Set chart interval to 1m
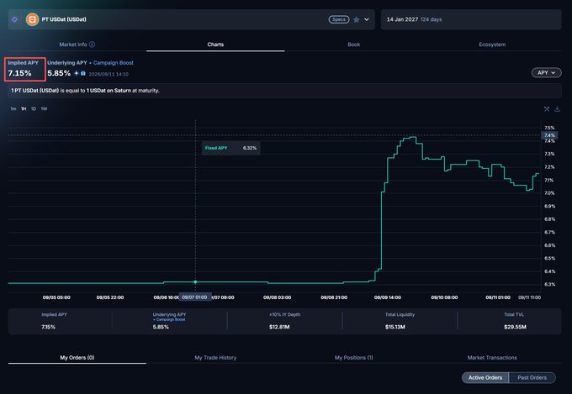Viewport: 572px width, 394px height. [13, 109]
